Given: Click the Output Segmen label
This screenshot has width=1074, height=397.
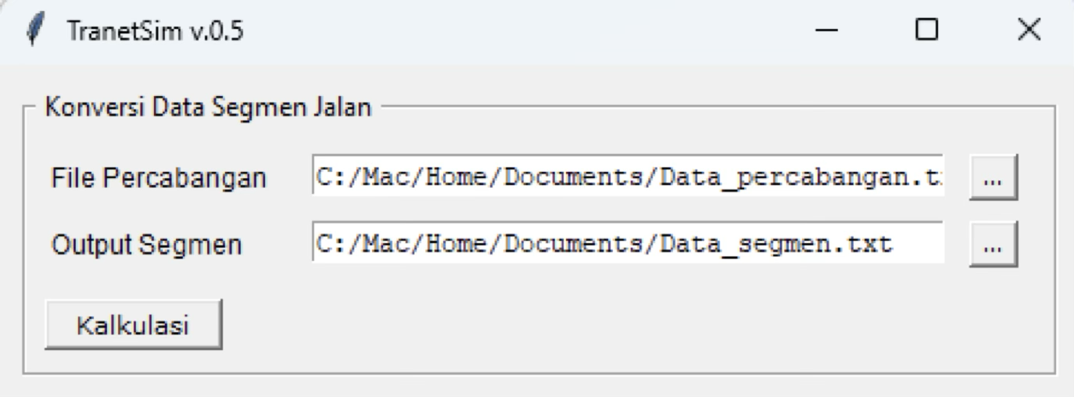Looking at the screenshot, I should (147, 245).
